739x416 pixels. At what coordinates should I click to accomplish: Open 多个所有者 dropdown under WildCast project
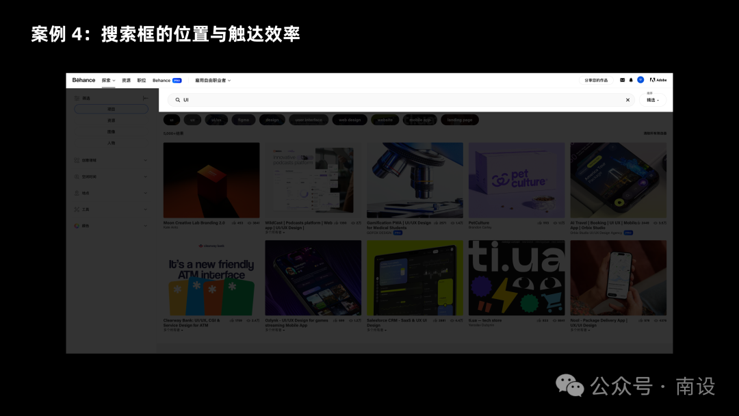pos(275,232)
